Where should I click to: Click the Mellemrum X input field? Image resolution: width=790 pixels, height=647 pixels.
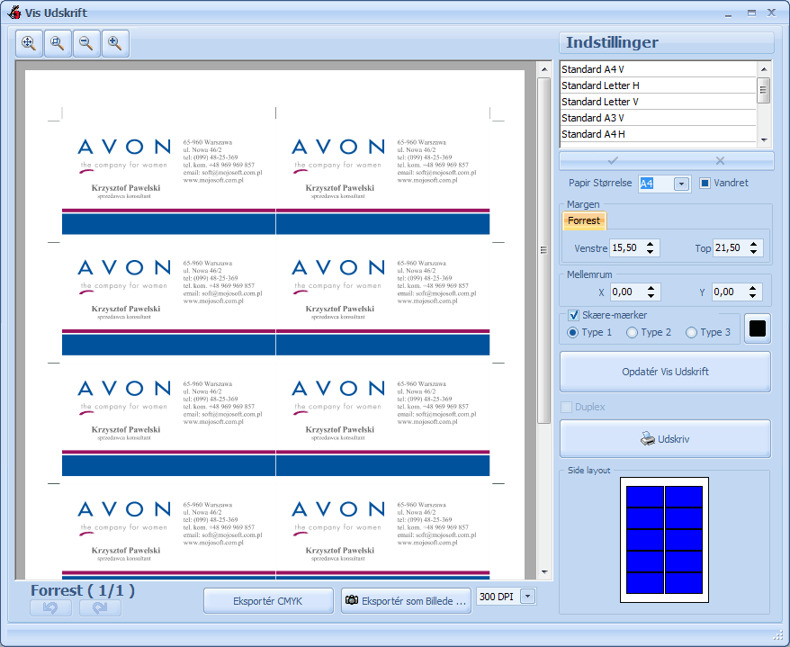pyautogui.click(x=627, y=292)
